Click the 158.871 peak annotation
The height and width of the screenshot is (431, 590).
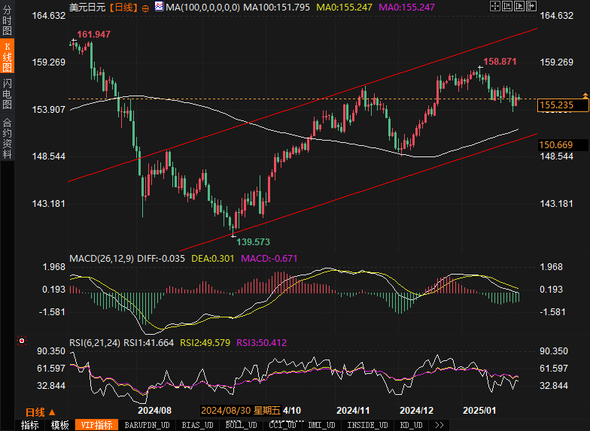[x=500, y=62]
